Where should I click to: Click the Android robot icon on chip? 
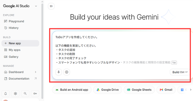pyautogui.click(x=57, y=90)
